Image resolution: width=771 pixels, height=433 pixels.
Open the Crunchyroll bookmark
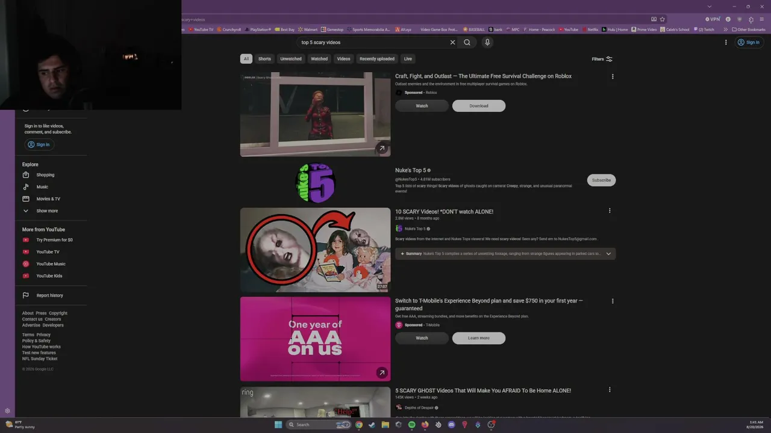point(229,29)
